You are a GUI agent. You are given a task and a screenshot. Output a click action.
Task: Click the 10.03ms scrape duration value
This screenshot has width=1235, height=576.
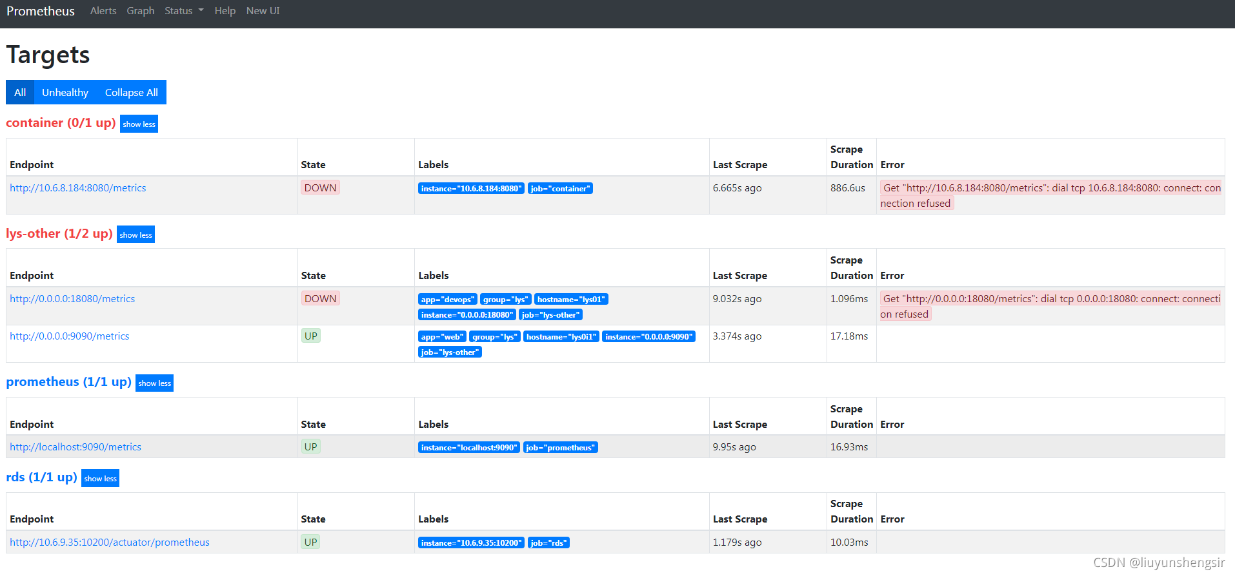849,542
